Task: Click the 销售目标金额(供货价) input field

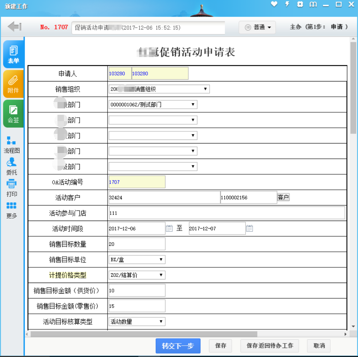Action: (x=137, y=290)
